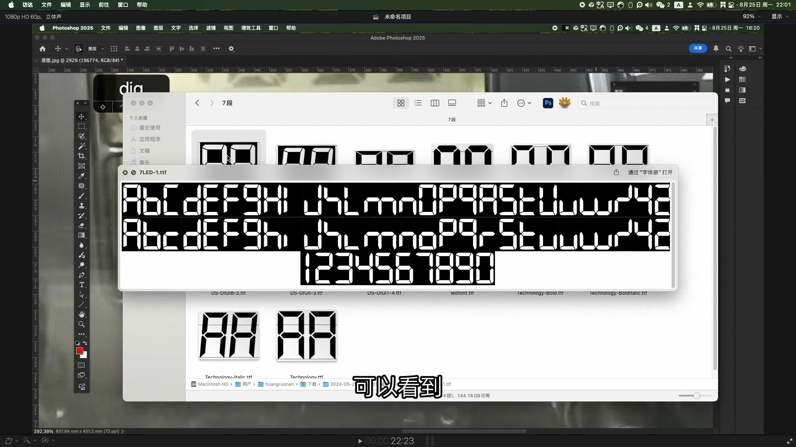Switch Finder to list view
Image resolution: width=796 pixels, height=447 pixels.
[418, 103]
